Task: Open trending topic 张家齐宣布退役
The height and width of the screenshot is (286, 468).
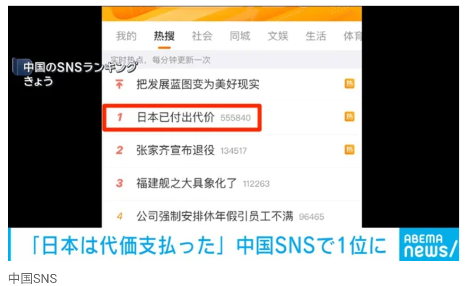Action: click(x=175, y=150)
